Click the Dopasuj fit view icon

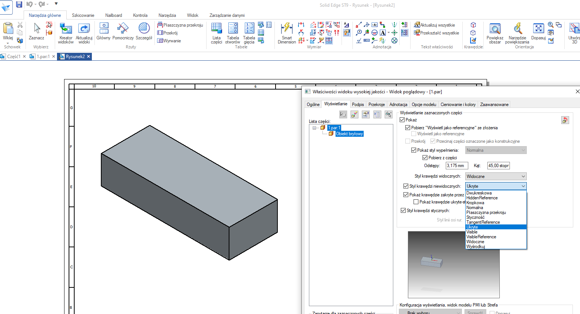(538, 28)
